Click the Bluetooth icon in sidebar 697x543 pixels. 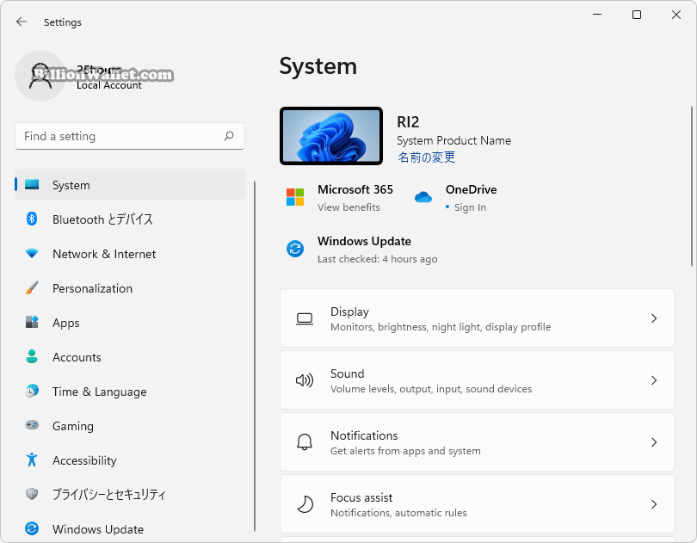point(32,219)
